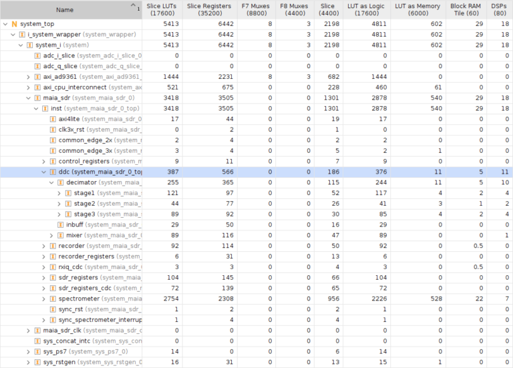513x368 pixels.
Task: Click the spectrometer module icon
Action: click(53, 299)
